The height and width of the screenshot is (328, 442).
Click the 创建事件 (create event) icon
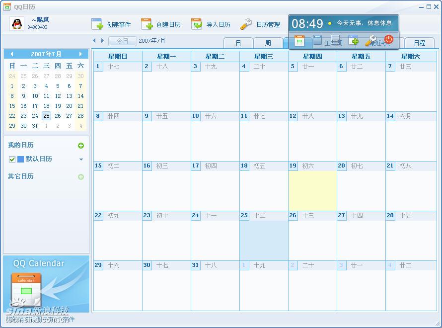coord(97,24)
